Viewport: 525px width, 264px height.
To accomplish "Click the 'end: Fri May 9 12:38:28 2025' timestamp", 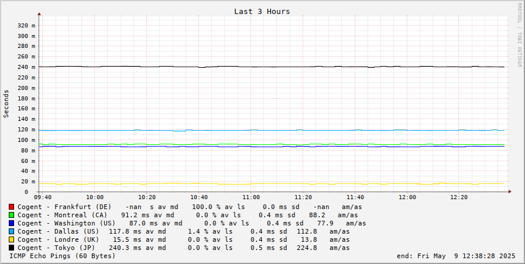I will (456, 256).
